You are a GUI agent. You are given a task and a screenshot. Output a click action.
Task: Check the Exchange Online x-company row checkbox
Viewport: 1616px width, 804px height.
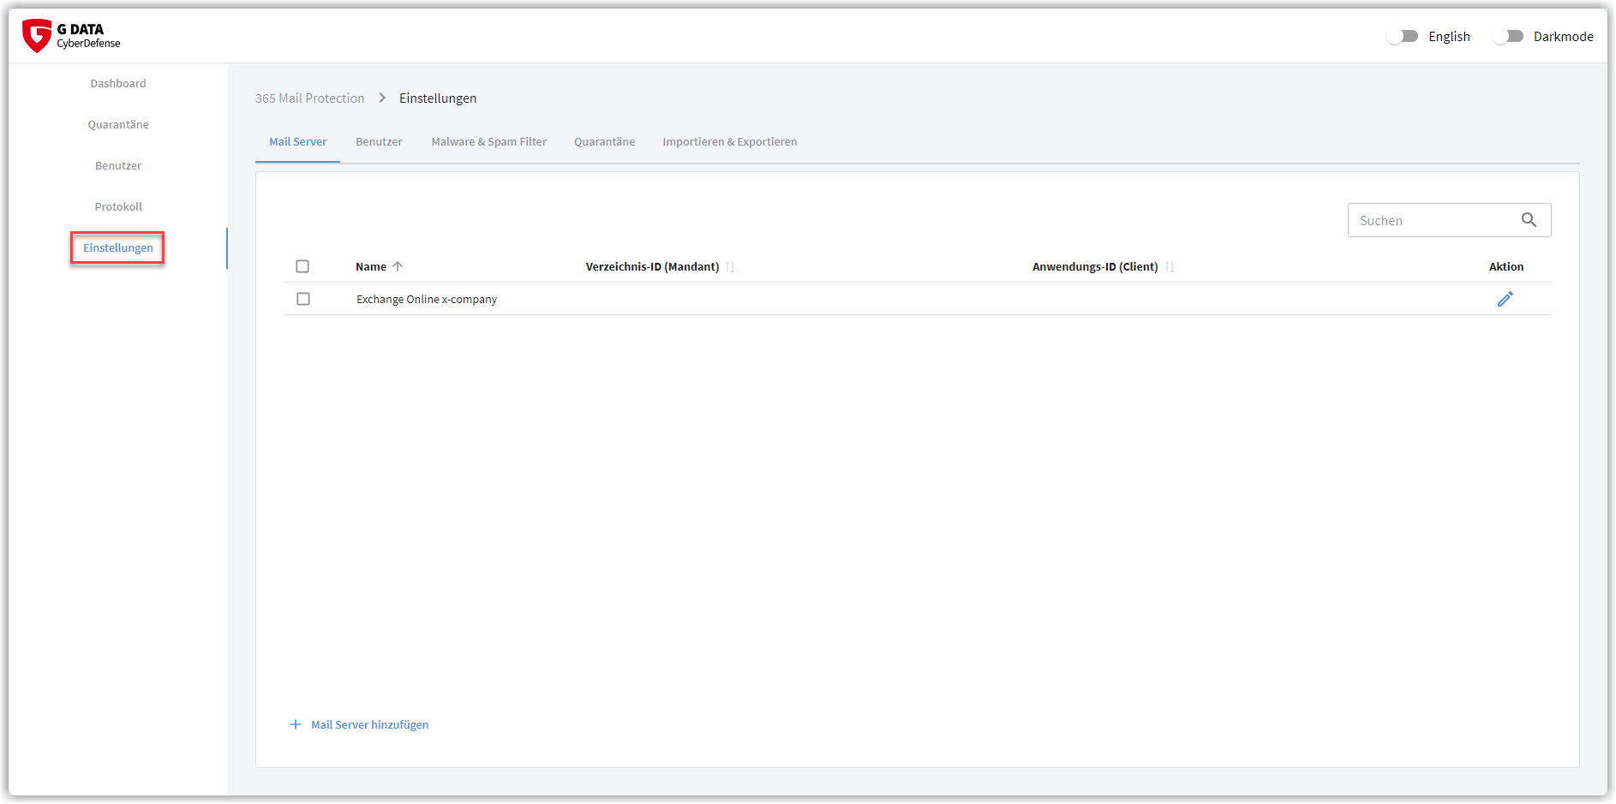(x=303, y=299)
